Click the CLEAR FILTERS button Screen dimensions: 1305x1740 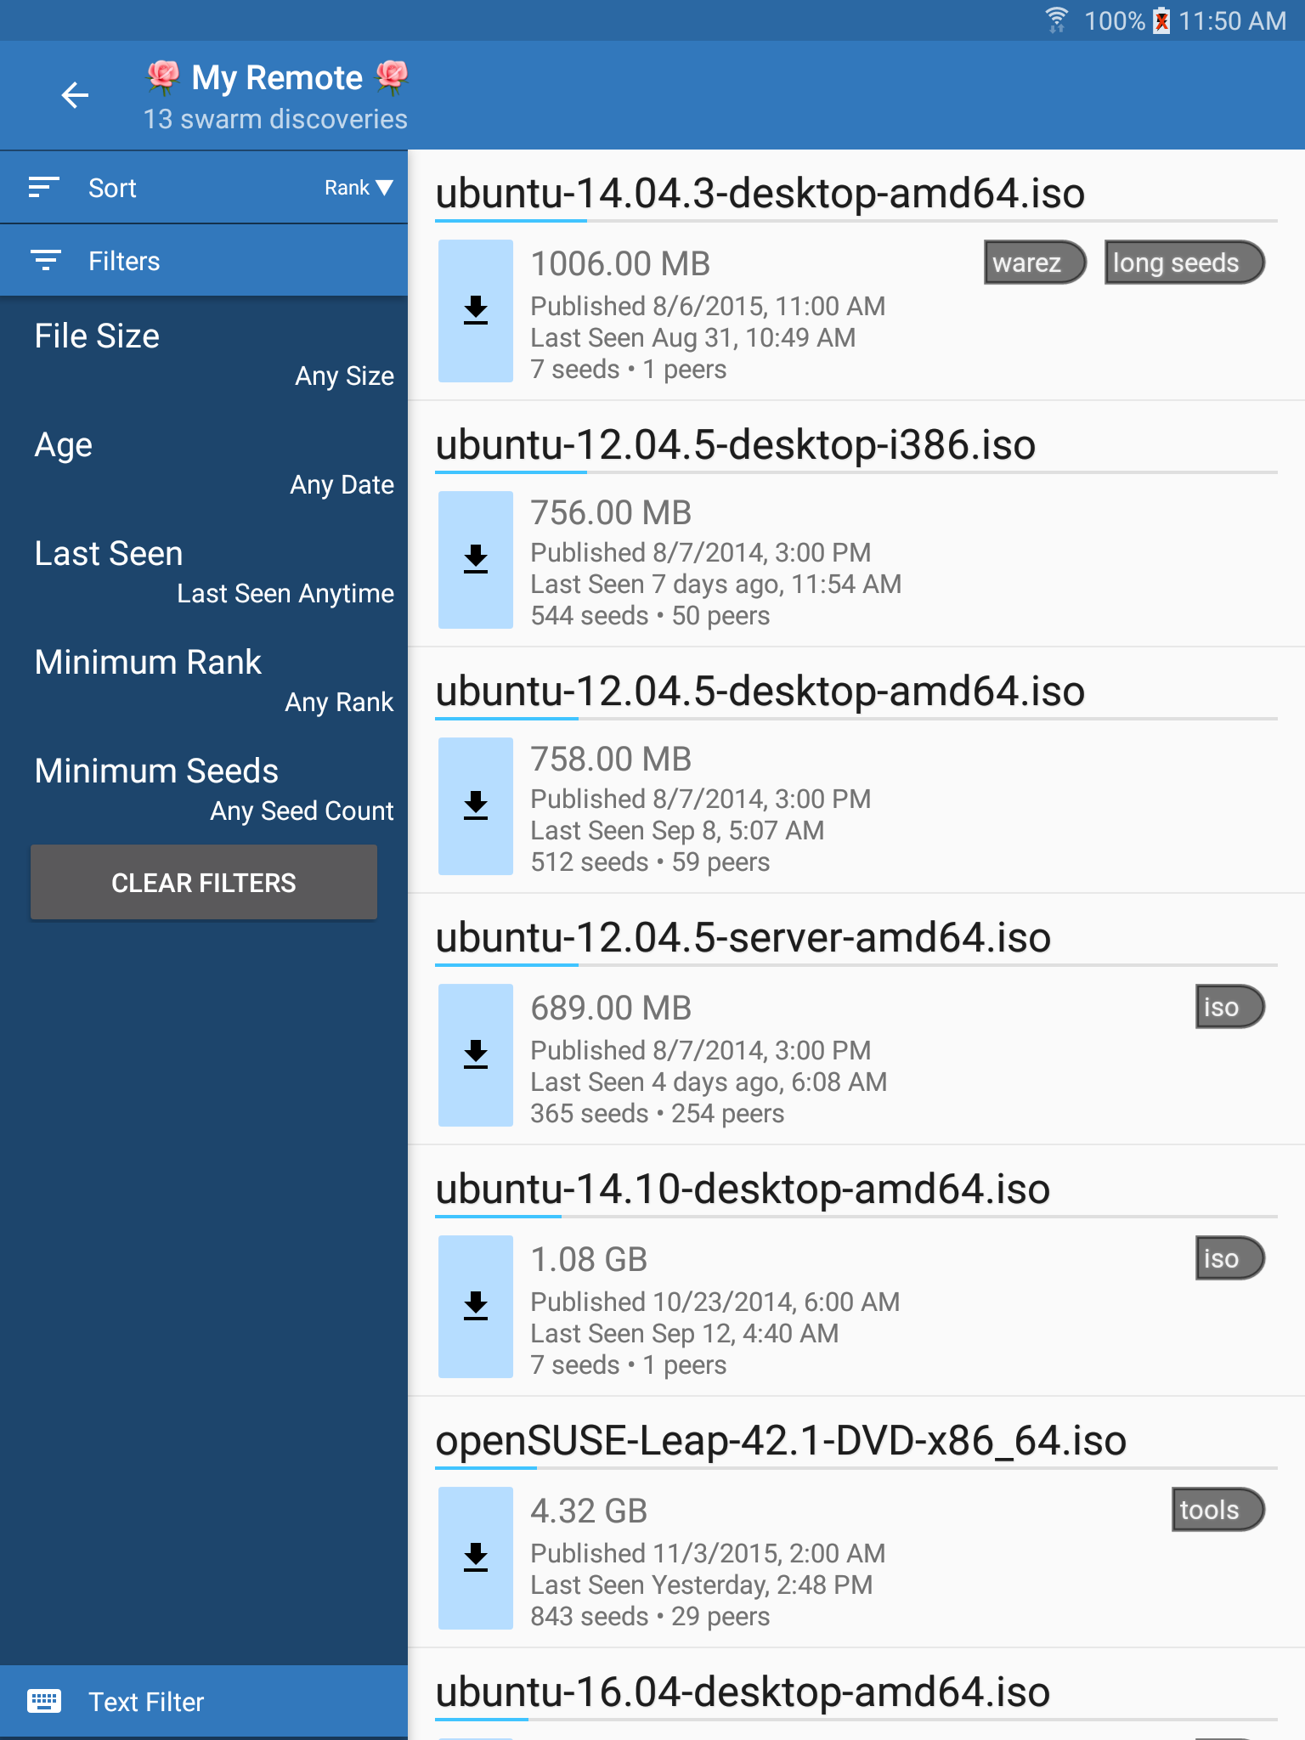click(204, 882)
